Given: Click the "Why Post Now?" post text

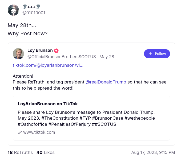Looking at the screenshot, I should tap(27, 34).
